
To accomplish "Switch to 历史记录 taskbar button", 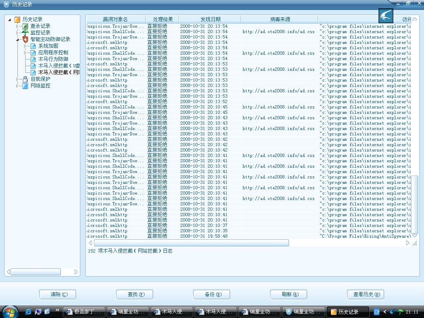I will point(348,312).
